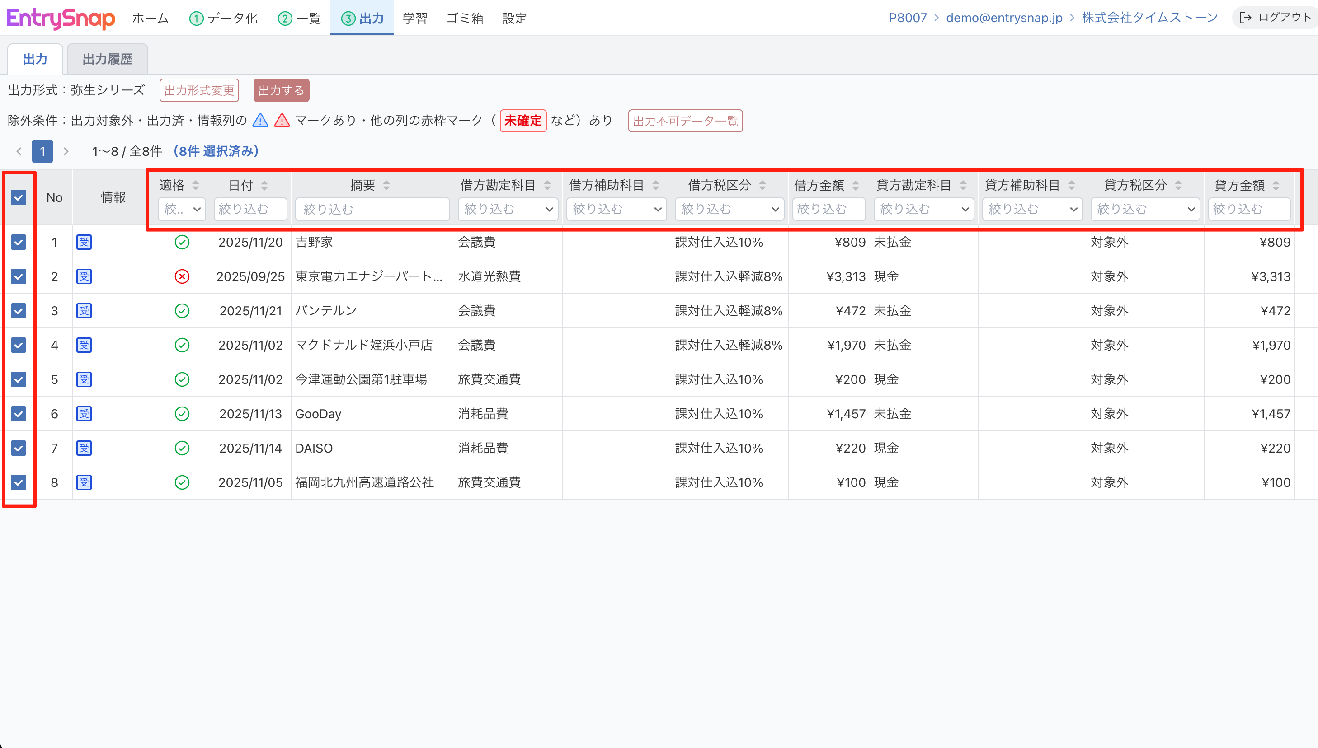The width and height of the screenshot is (1318, 748).
Task: Click the green check status for 吉野家
Action: 182,242
